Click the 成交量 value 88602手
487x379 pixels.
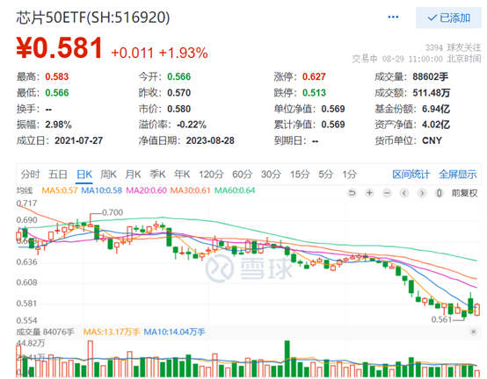tap(431, 76)
